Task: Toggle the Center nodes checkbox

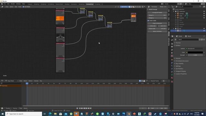Action: click(148, 21)
